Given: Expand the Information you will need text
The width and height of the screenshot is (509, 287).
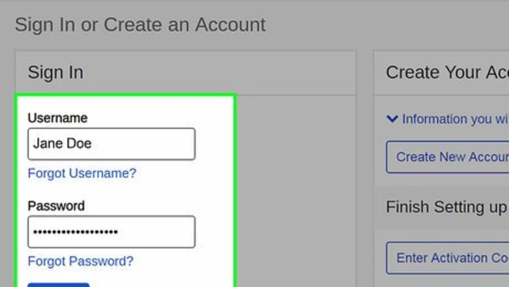Looking at the screenshot, I should [455, 119].
